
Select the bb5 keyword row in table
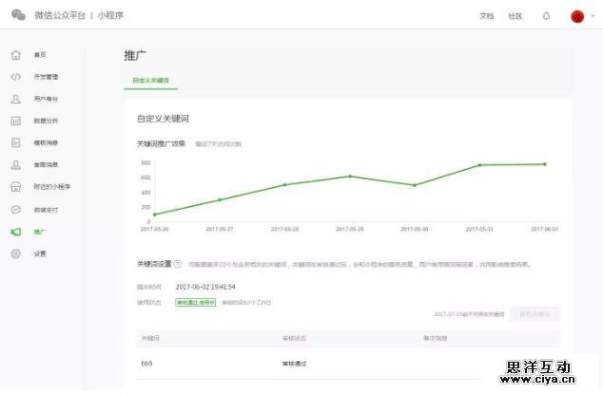click(148, 364)
